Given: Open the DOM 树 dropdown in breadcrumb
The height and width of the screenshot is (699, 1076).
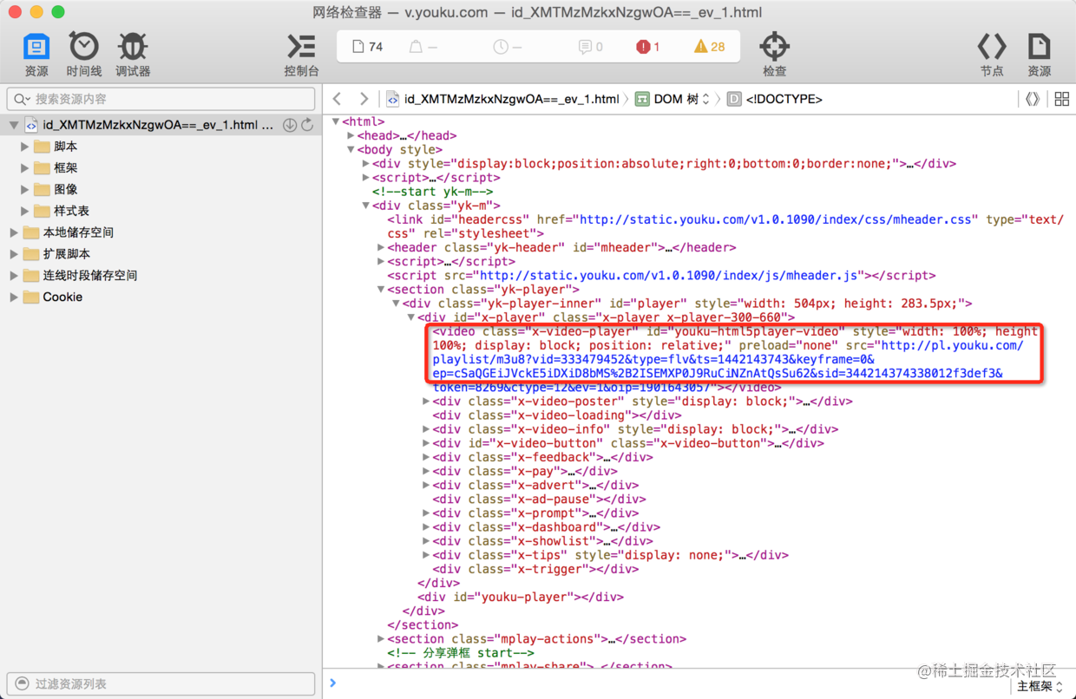Looking at the screenshot, I should [673, 99].
